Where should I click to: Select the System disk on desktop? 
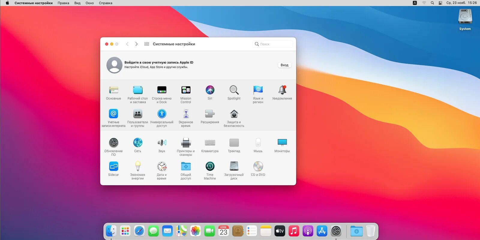(465, 20)
